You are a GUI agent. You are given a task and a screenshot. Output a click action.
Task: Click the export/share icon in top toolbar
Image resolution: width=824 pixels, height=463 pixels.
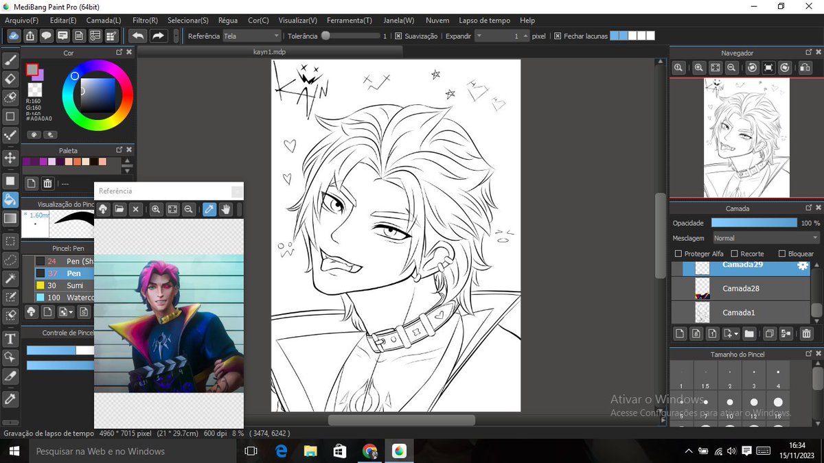[x=31, y=36]
